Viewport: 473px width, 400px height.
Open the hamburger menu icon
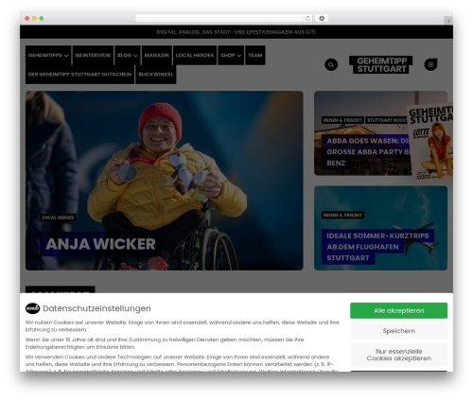(x=430, y=64)
